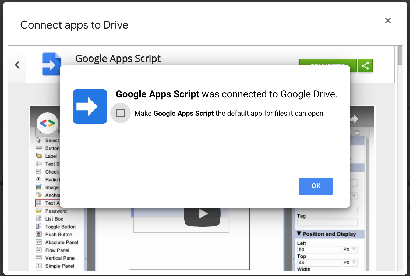Close the Connect apps to Drive window
The width and height of the screenshot is (410, 276).
point(388,20)
